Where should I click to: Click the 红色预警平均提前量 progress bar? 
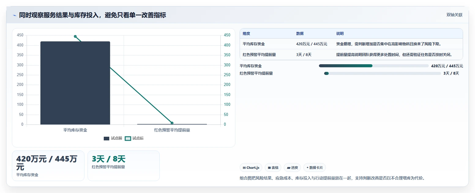point(383,73)
